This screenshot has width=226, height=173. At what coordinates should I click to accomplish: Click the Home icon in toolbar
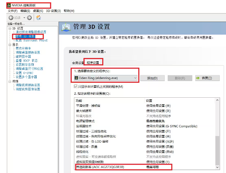tap(39, 18)
